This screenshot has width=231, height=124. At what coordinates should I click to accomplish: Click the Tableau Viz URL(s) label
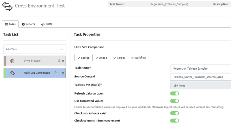[x=88, y=85]
